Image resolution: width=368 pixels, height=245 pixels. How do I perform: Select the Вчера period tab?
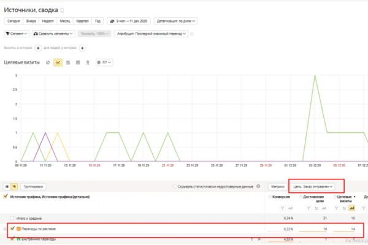[x=31, y=21]
